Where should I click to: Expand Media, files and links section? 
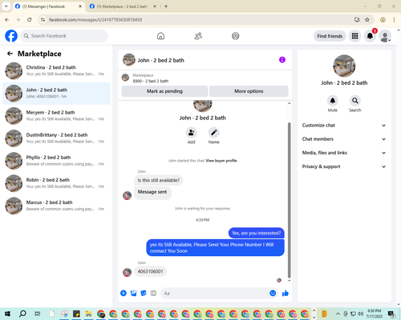[x=344, y=153]
